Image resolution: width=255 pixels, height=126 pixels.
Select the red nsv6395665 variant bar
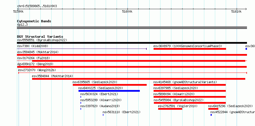click(x=110, y=85)
